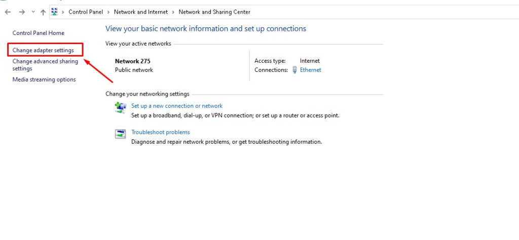Click the View your active networks heading

pyautogui.click(x=138, y=44)
